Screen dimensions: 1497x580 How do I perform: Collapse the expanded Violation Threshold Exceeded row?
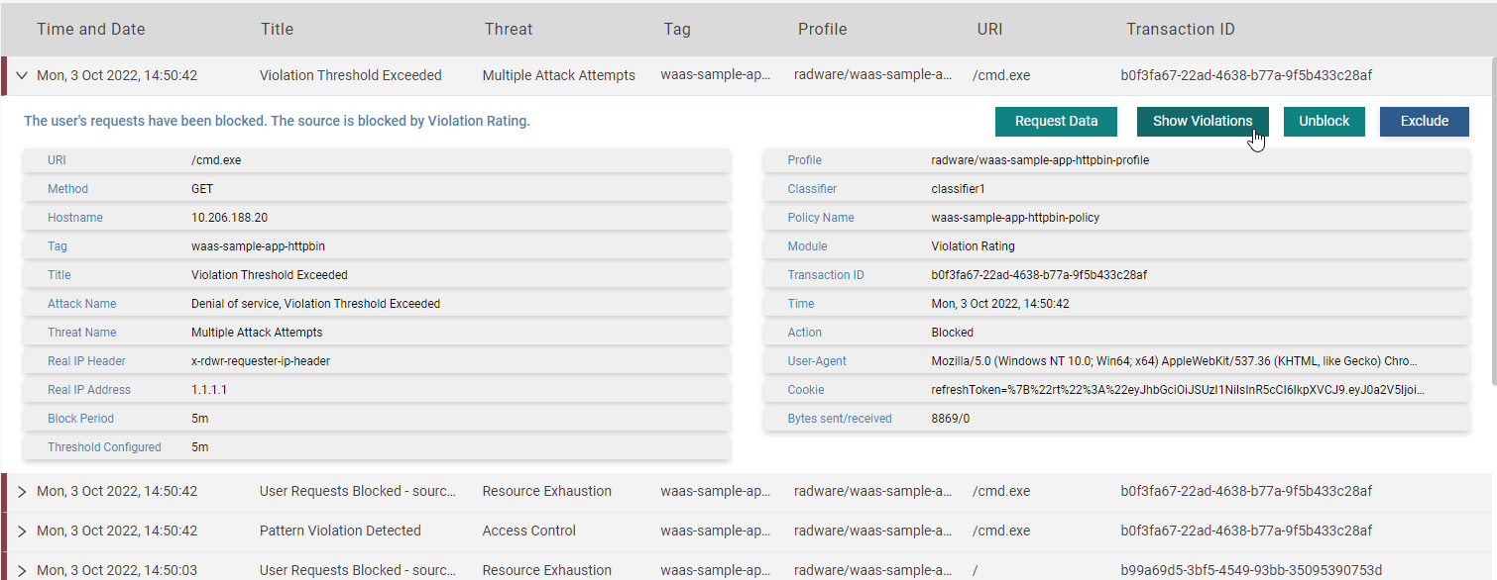click(22, 75)
